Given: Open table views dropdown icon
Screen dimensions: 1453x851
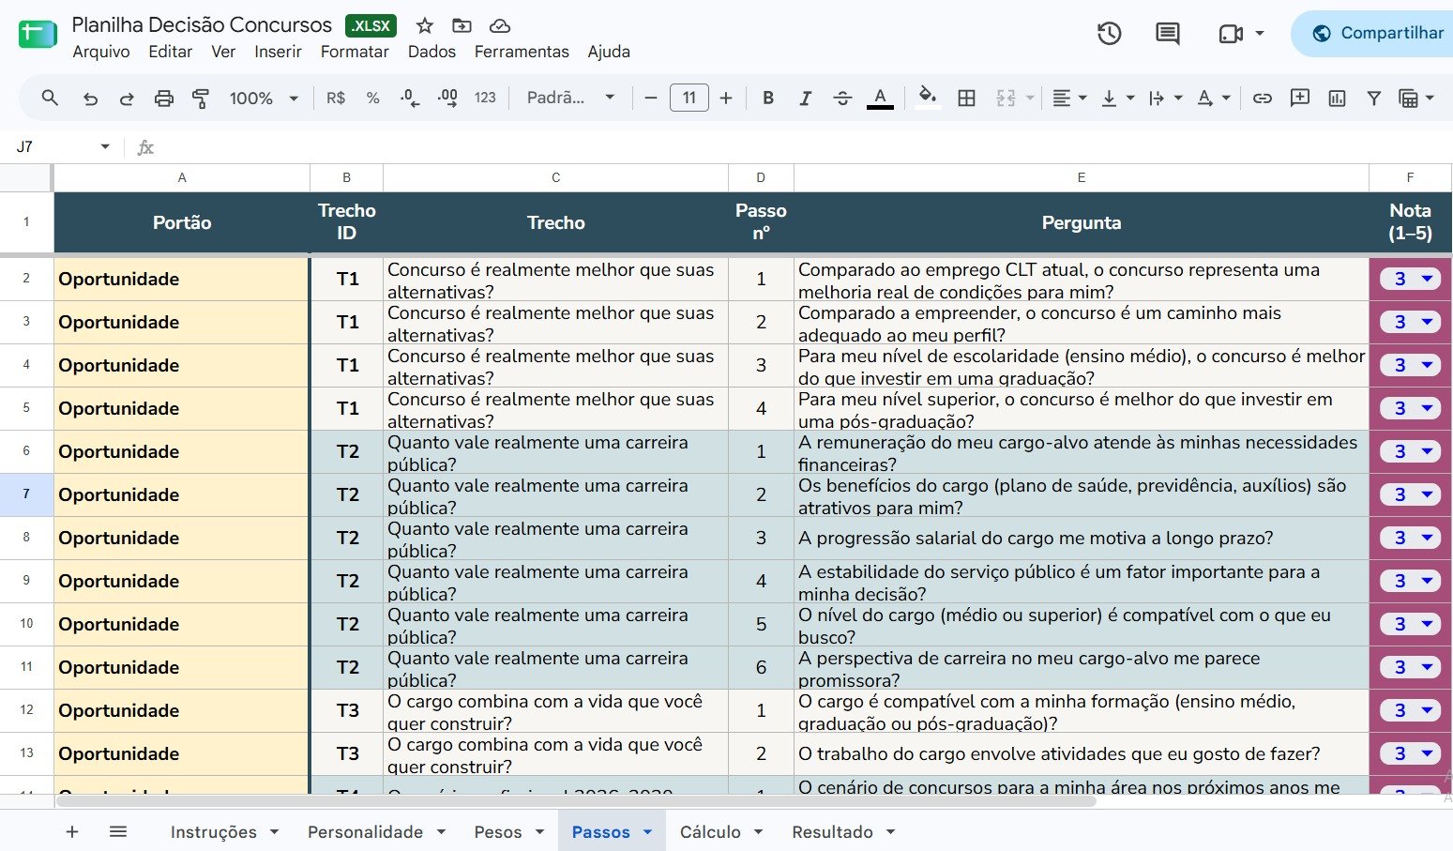Looking at the screenshot, I should coord(1415,98).
